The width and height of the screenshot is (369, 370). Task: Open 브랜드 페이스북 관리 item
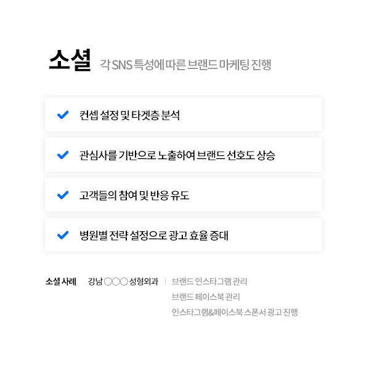206,297
